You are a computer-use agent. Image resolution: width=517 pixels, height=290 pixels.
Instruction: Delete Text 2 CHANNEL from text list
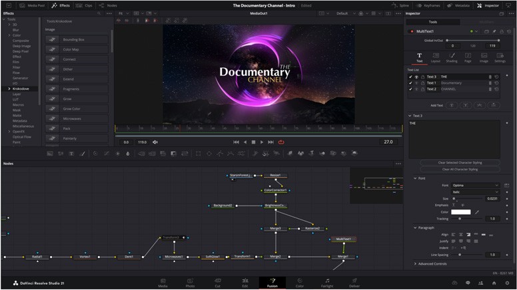pos(490,89)
